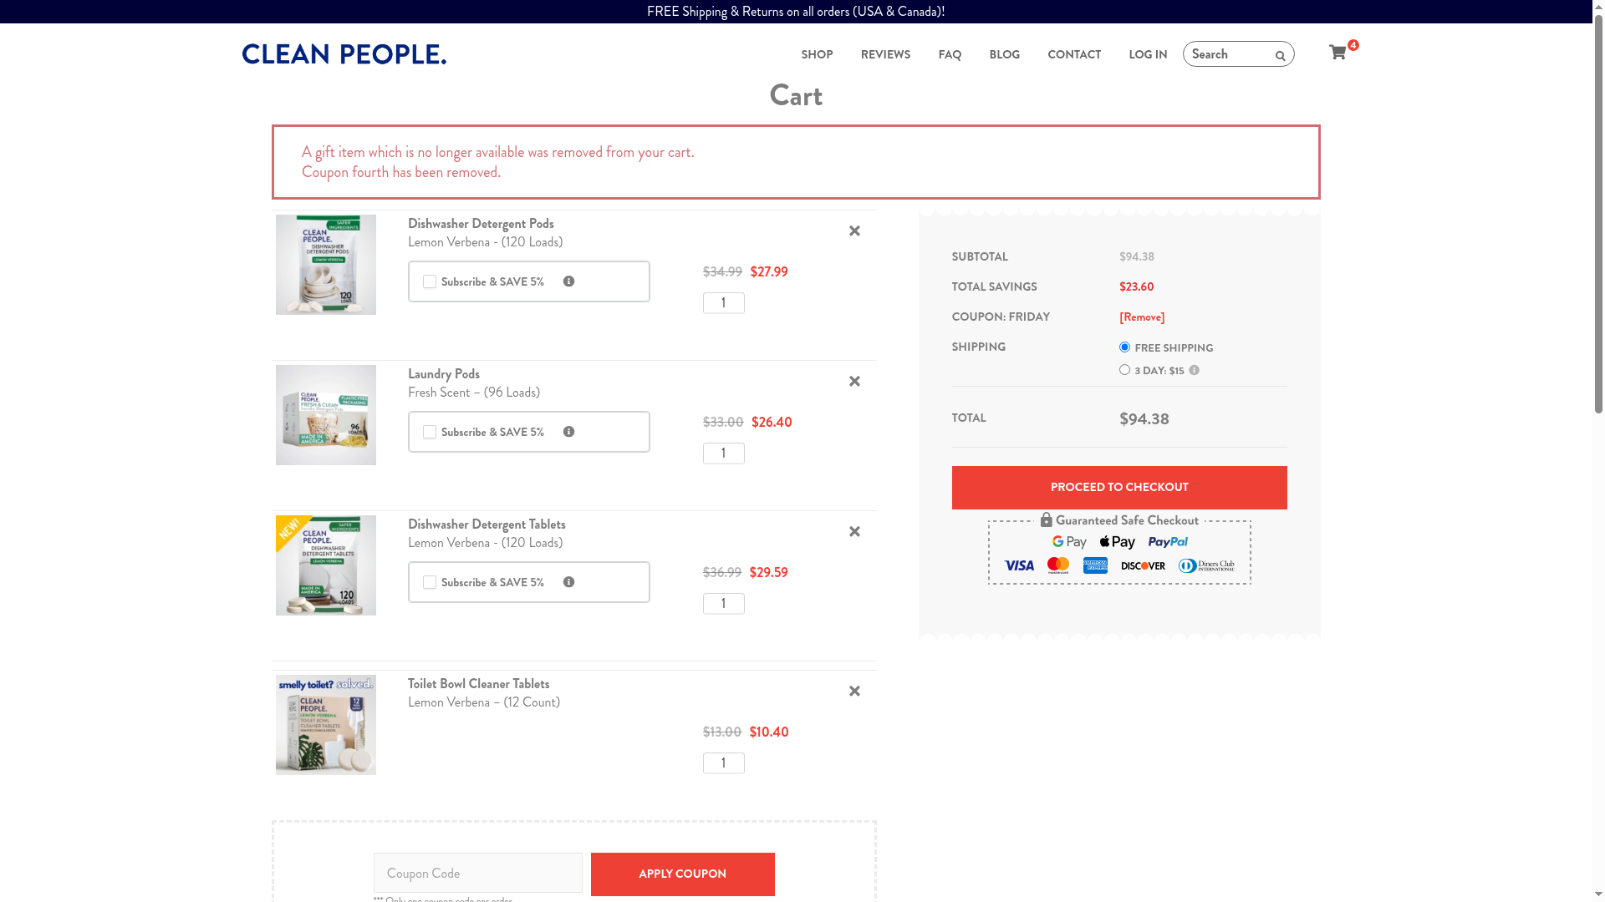Click the $23.60 total savings value
Image resolution: width=1605 pixels, height=902 pixels.
pos(1136,286)
